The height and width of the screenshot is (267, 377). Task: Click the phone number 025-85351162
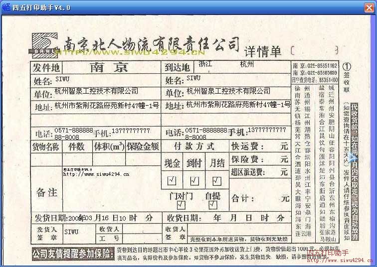pyautogui.click(x=322, y=66)
